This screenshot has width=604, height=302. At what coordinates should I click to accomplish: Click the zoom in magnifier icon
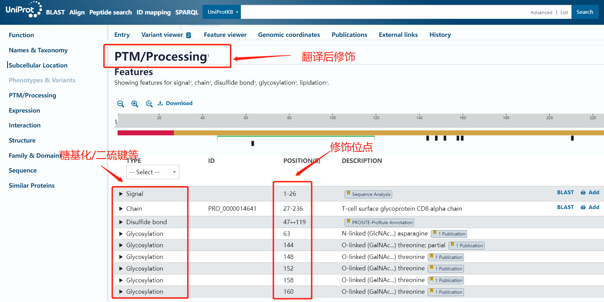tap(135, 104)
